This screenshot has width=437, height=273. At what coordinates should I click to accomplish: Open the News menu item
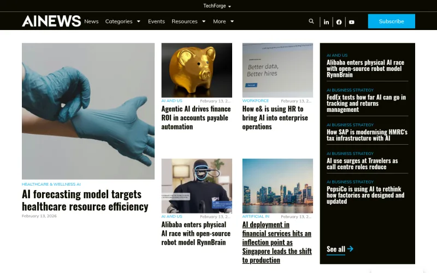tap(91, 21)
